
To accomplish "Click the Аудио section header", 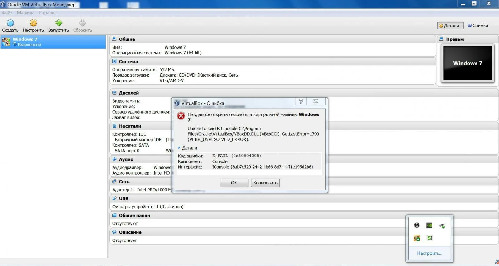I will (304, 159).
